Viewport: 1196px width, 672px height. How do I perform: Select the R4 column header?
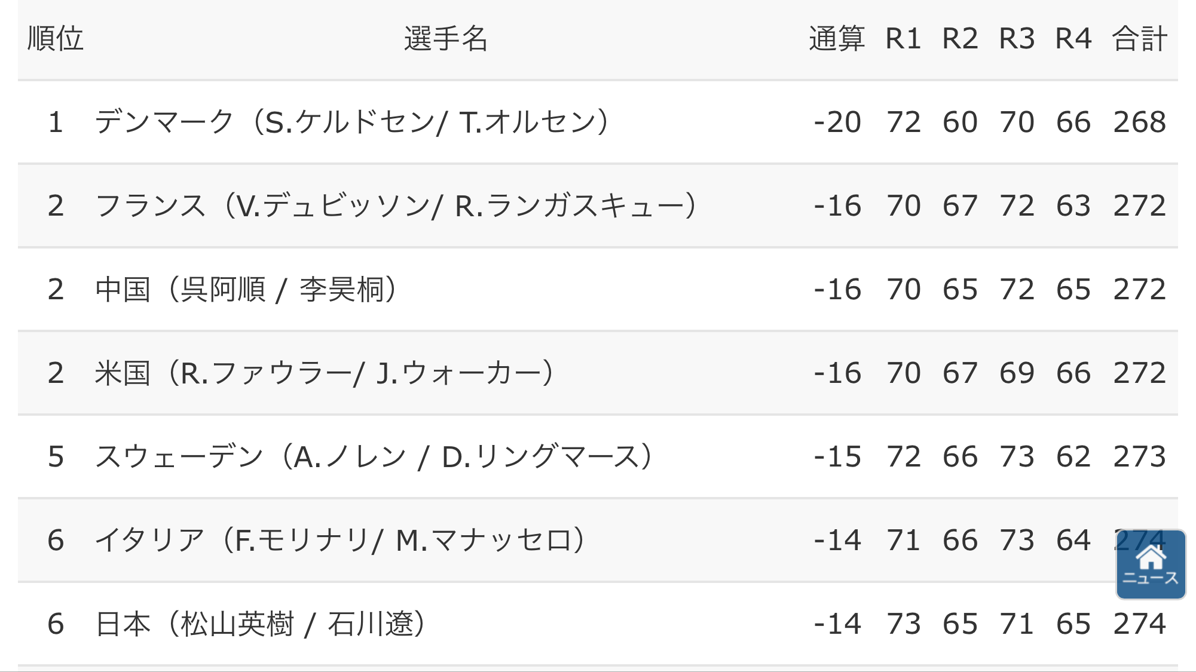(1073, 39)
